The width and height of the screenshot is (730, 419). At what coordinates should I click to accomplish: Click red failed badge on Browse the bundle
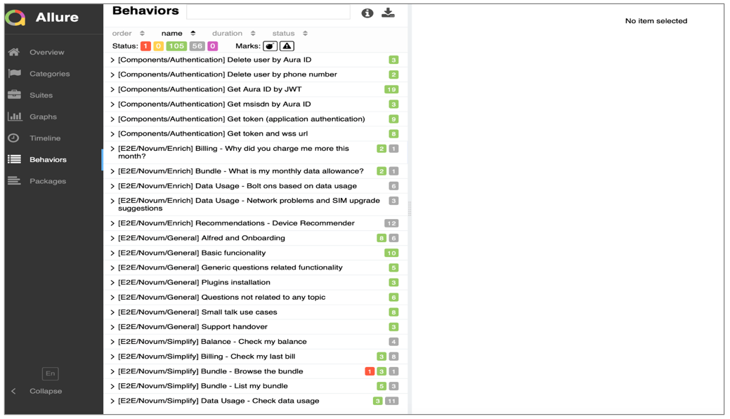[x=370, y=371]
